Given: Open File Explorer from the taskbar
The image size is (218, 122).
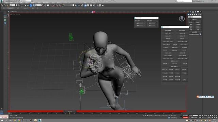Looking at the screenshot, I should click(14, 121).
